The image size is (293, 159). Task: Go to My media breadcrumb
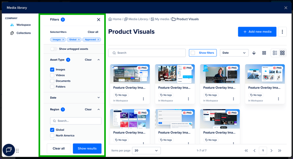(160, 19)
